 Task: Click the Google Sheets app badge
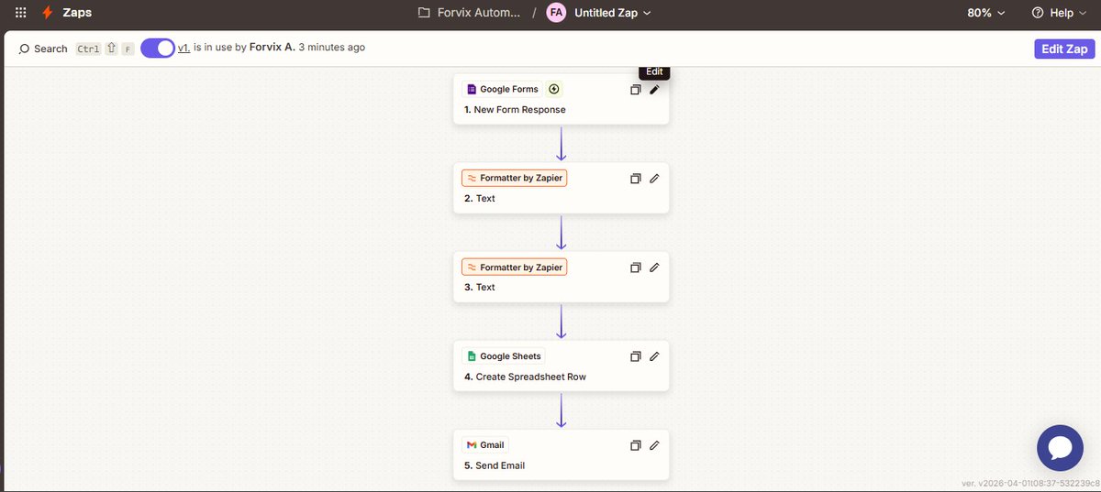(504, 356)
